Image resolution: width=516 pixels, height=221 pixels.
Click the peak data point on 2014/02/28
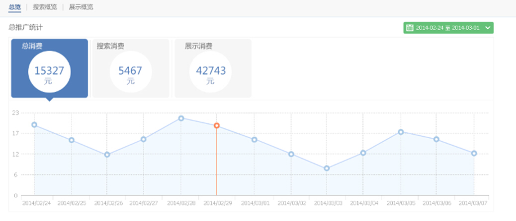tap(181, 118)
